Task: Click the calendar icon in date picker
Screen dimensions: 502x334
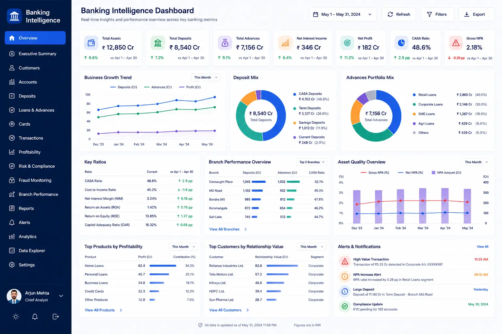Action: [316, 14]
